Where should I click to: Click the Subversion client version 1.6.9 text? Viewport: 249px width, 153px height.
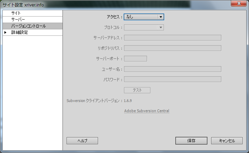point(128,100)
